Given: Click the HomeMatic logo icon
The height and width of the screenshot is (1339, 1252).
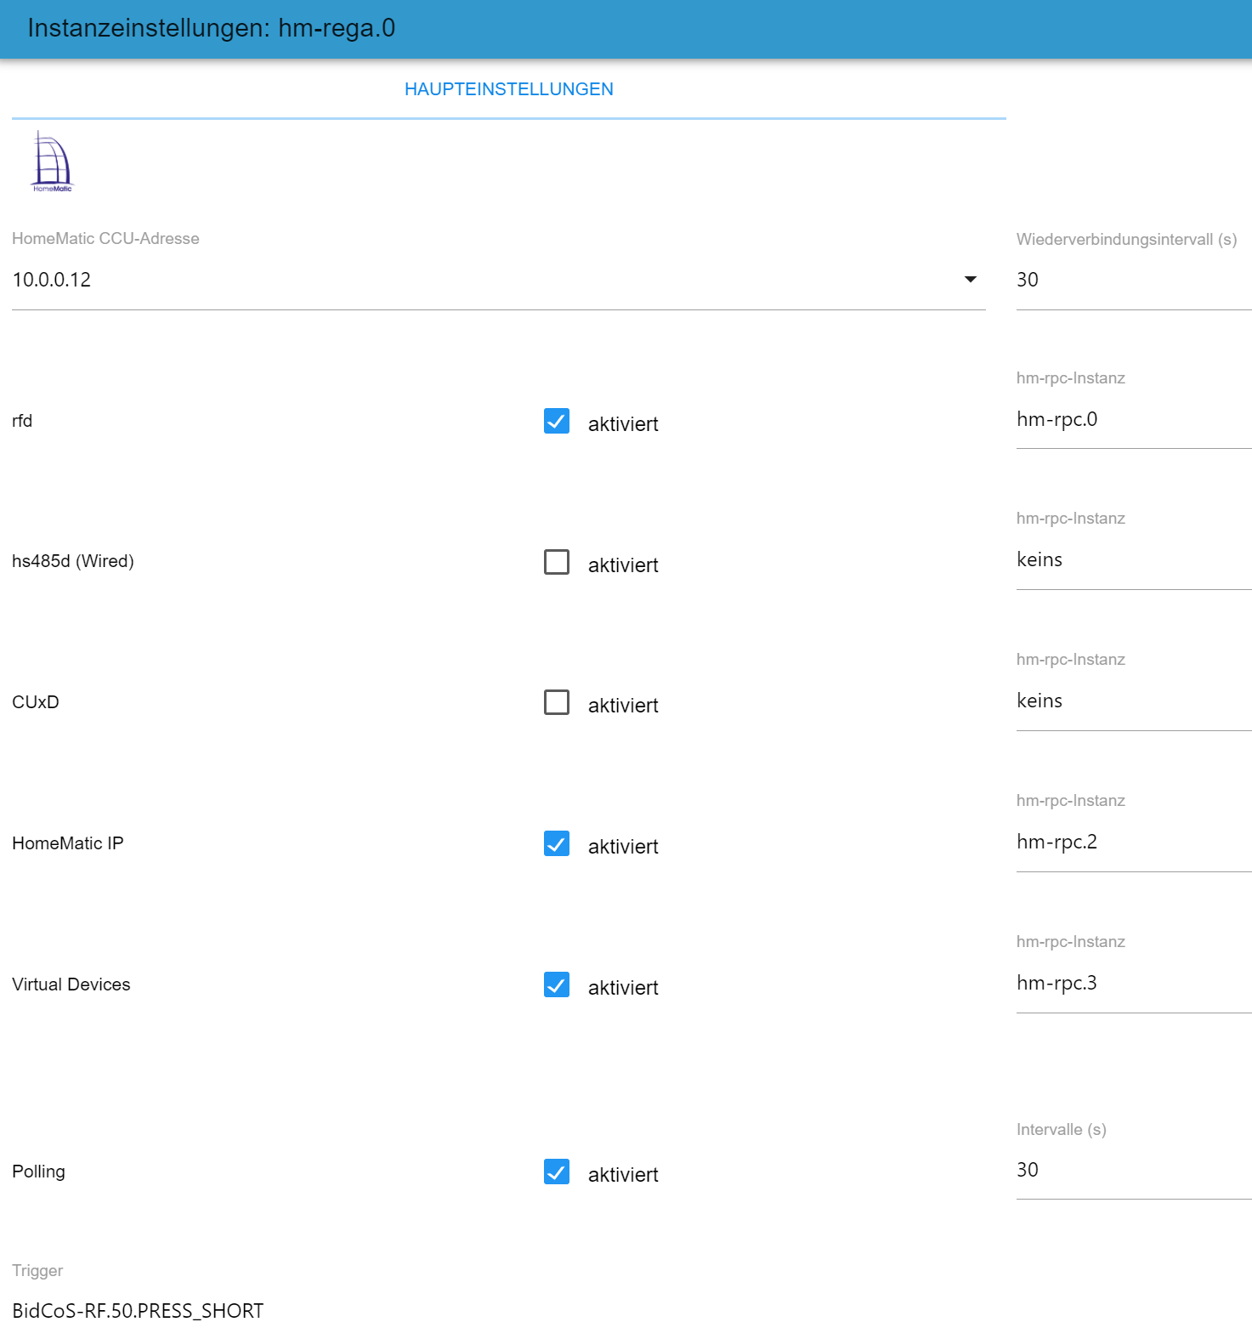Looking at the screenshot, I should [53, 162].
